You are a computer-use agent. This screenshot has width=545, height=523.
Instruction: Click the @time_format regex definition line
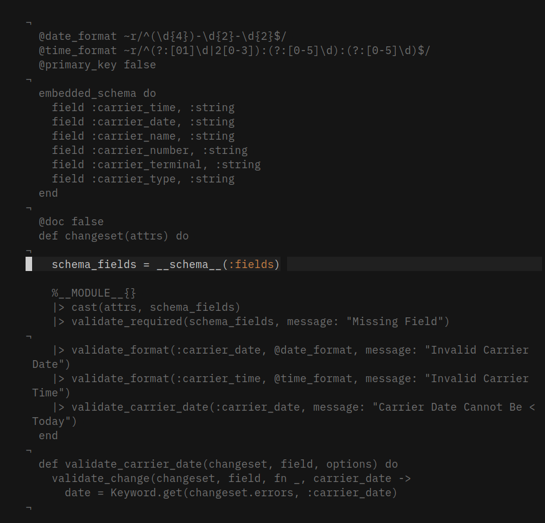234,51
